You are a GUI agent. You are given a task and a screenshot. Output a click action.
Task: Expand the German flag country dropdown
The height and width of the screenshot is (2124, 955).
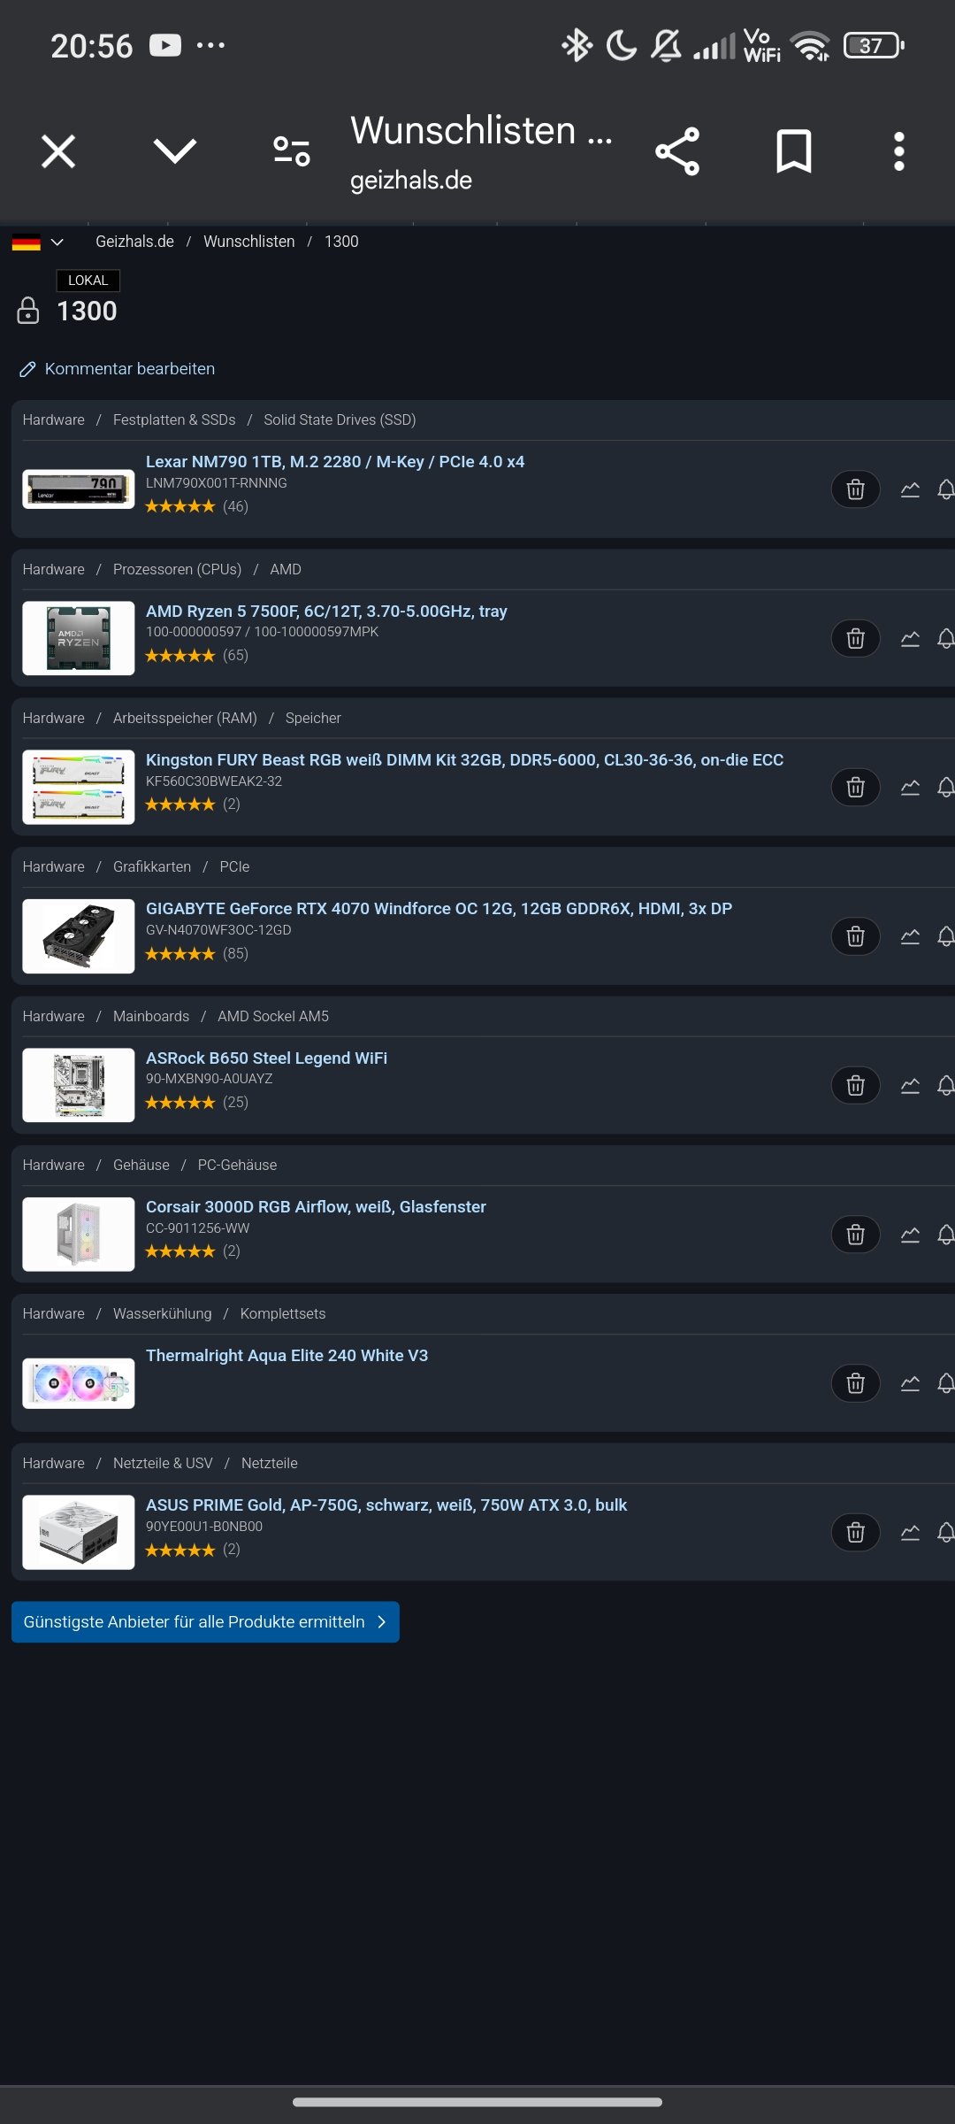pos(38,242)
